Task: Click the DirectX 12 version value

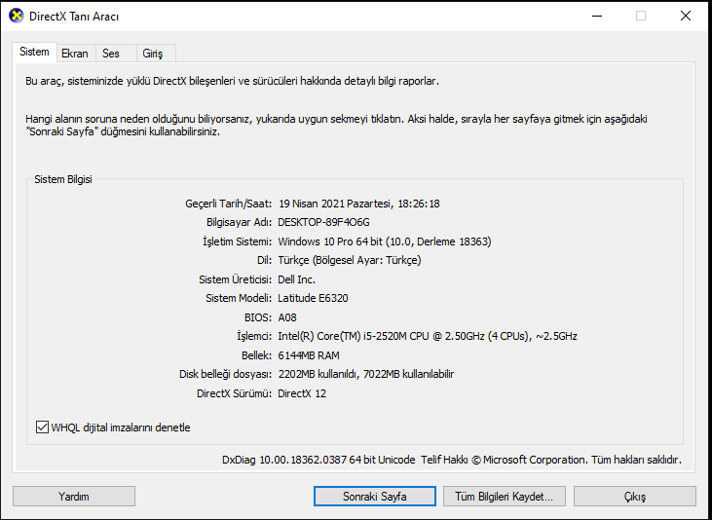Action: coord(302,393)
